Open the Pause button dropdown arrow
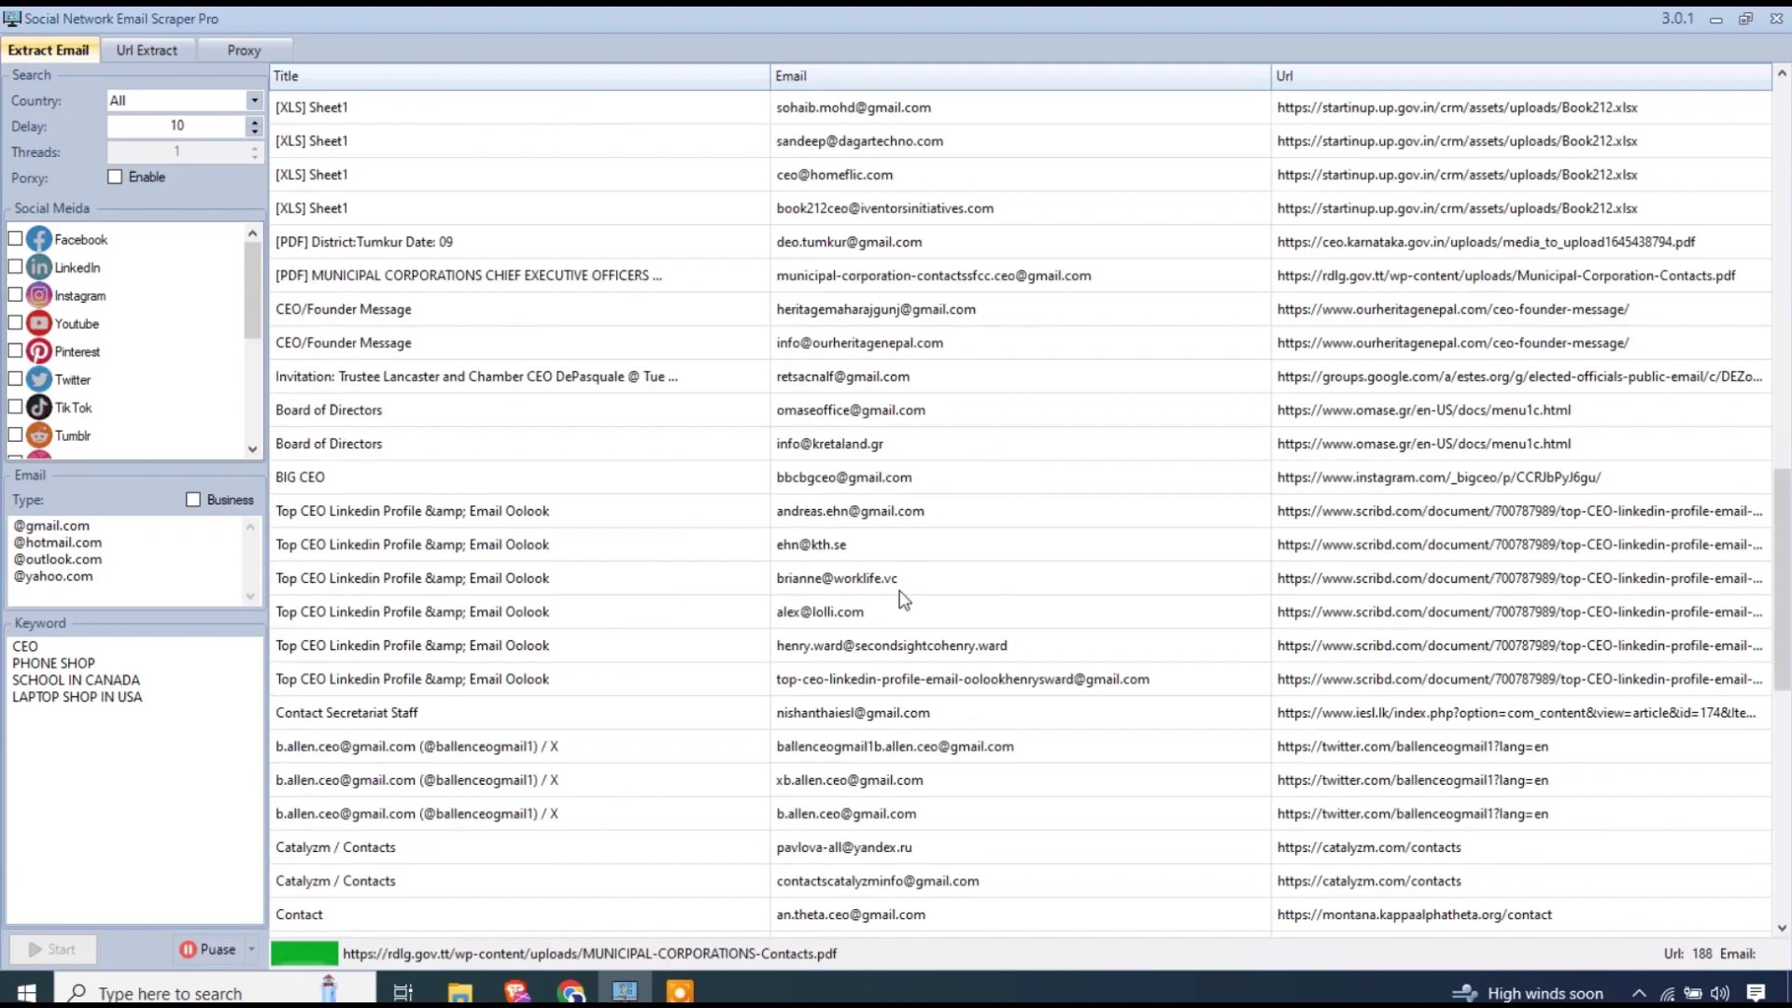This screenshot has height=1008, width=1792. (x=251, y=949)
